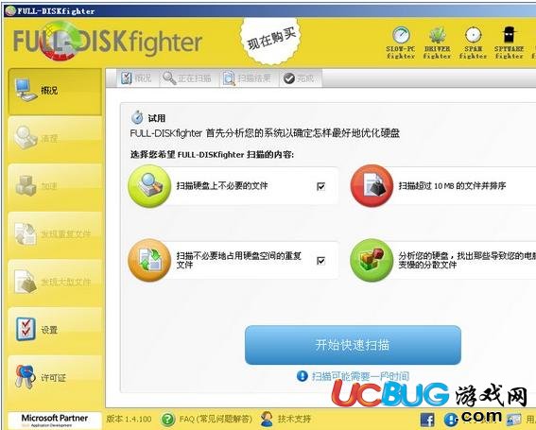Click the Facebook icon in the footer
The image size is (536, 430).
pos(427,420)
